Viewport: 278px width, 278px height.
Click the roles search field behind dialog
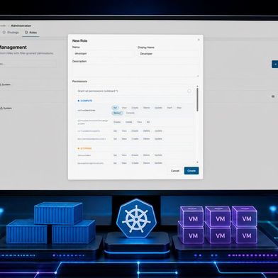pyautogui.click(x=28, y=64)
